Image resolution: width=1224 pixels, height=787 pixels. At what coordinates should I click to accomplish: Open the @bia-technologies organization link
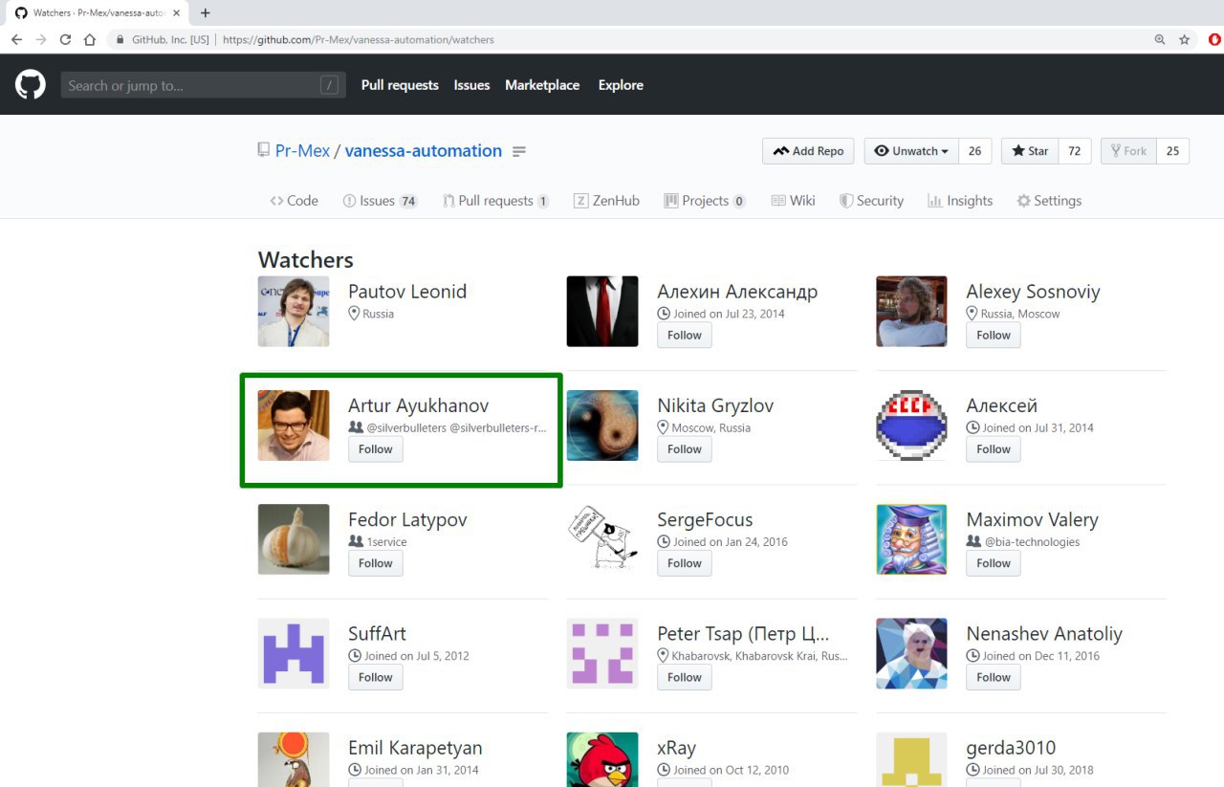pyautogui.click(x=1032, y=542)
